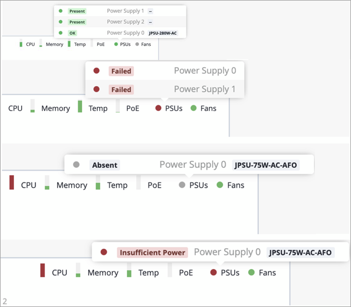Viewport: 351px width, 307px height.
Task: Click the gray PSUs status dot below Absent tooltip
Action: [x=183, y=185]
